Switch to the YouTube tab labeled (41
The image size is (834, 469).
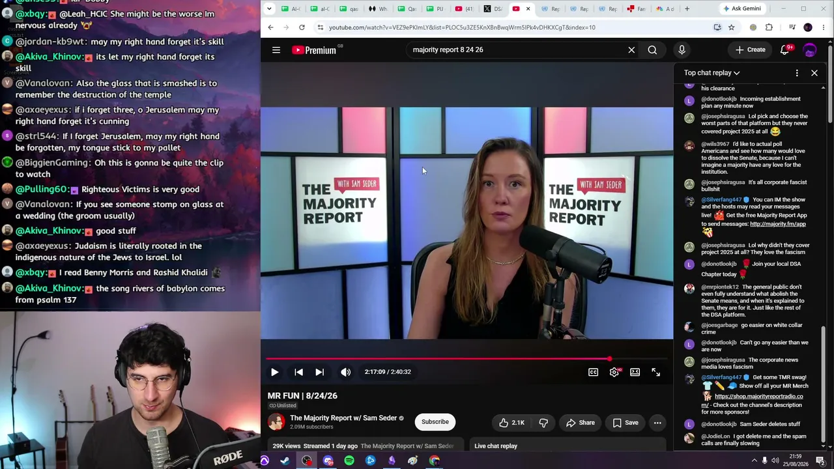(x=465, y=8)
